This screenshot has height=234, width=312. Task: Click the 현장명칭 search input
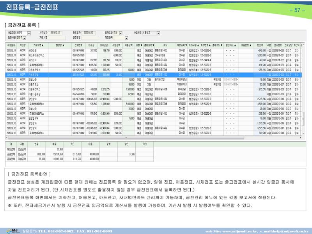(x=90, y=37)
